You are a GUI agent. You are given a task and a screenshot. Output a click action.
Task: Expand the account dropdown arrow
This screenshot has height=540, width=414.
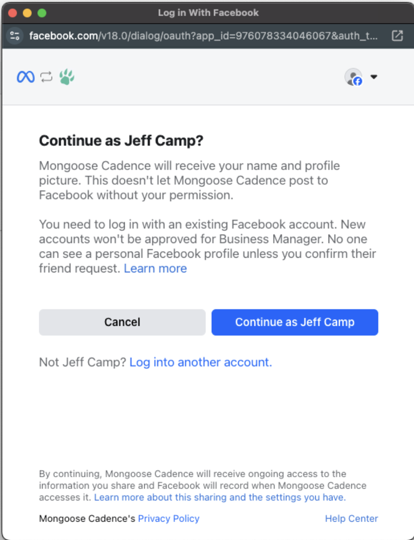(x=374, y=77)
